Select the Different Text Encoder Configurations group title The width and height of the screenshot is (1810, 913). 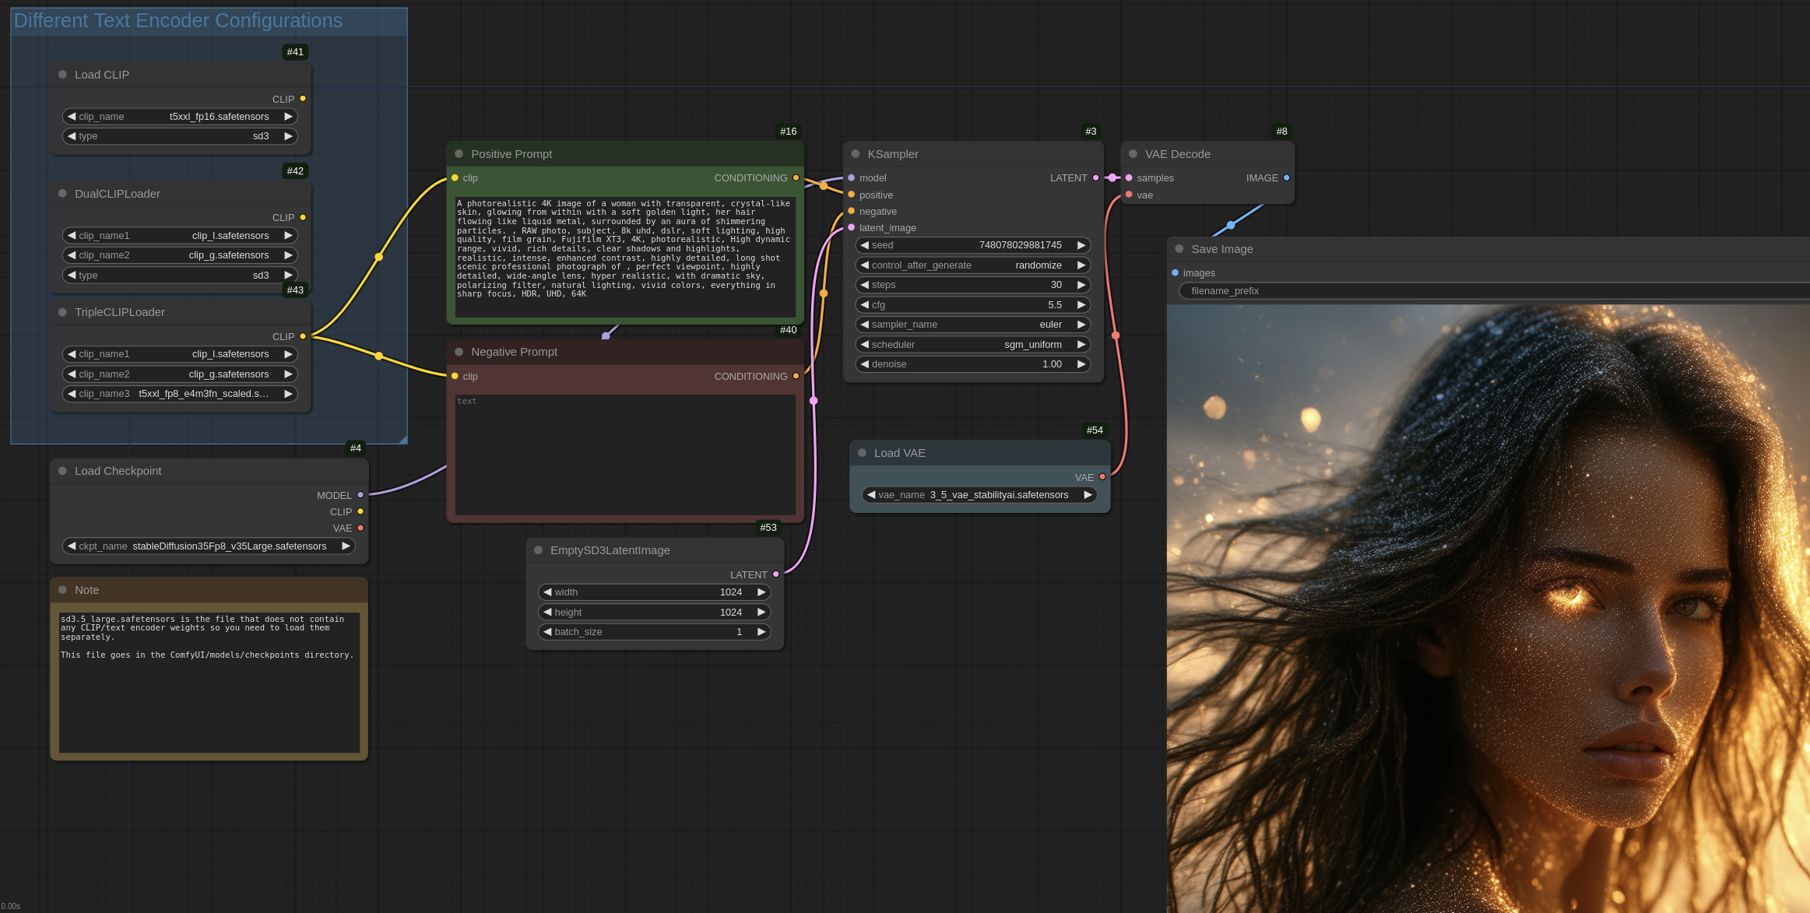[178, 21]
